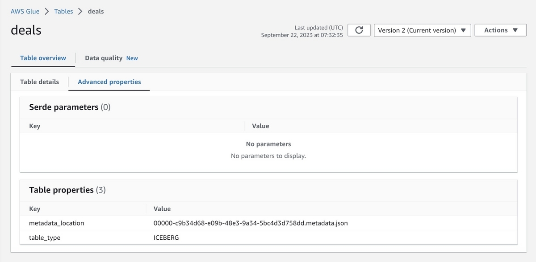Click the deals breadcrumb item
This screenshot has width=536, height=262.
[x=96, y=12]
